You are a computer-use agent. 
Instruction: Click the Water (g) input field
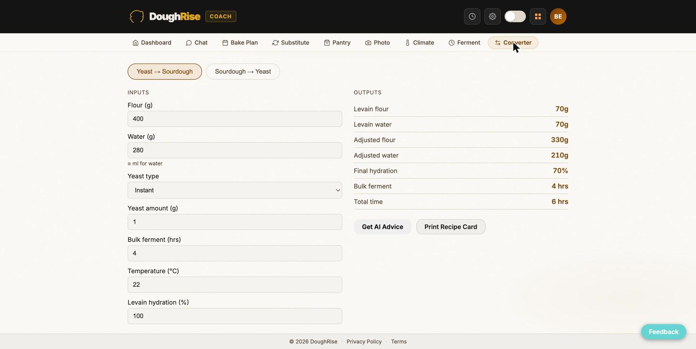(235, 150)
